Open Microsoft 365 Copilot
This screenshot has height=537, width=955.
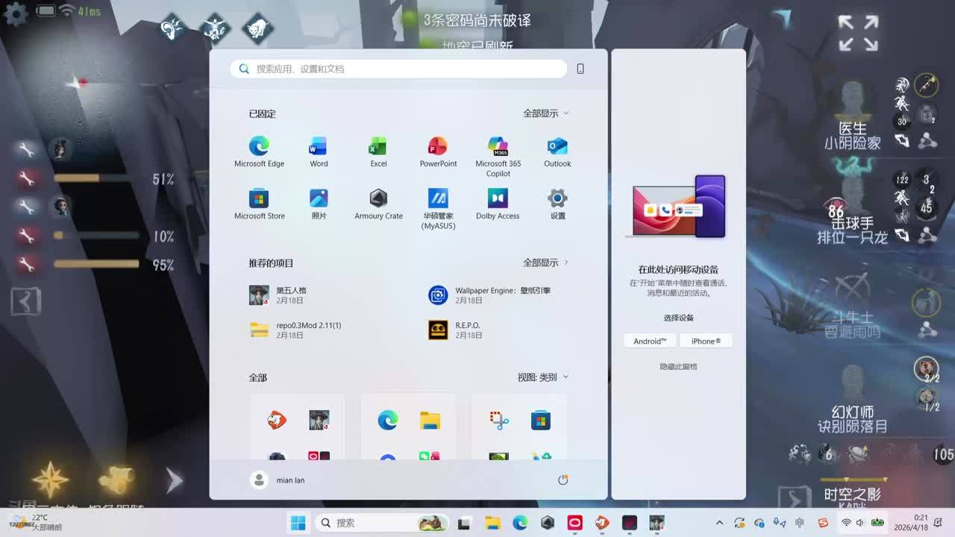pyautogui.click(x=498, y=147)
